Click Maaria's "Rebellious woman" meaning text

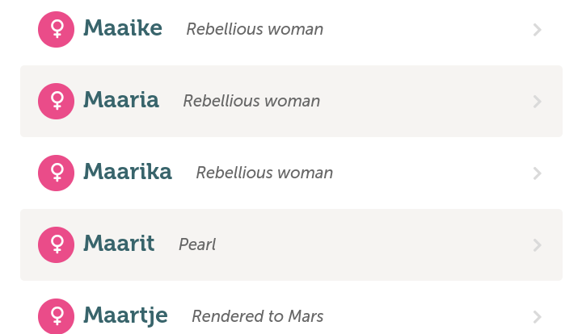click(x=251, y=102)
